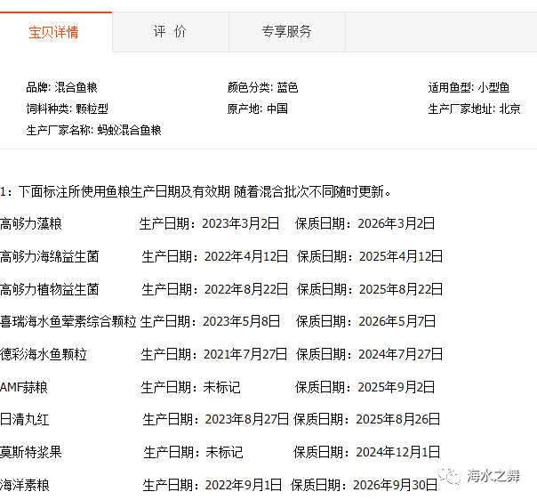
Task: Select the text 品牌: 混合鱼粮
Action: [x=62, y=87]
